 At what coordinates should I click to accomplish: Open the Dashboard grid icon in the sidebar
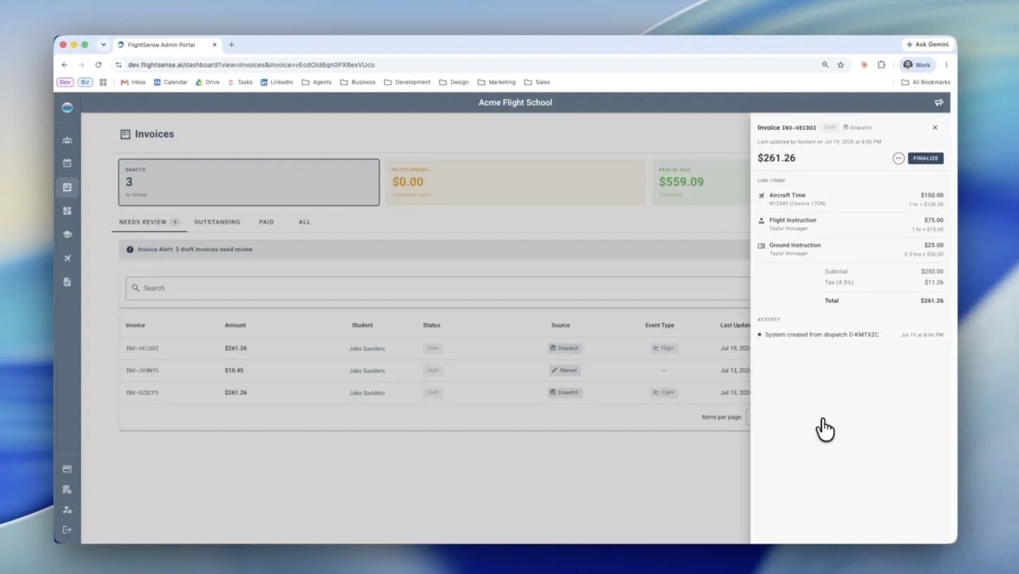pyautogui.click(x=67, y=211)
